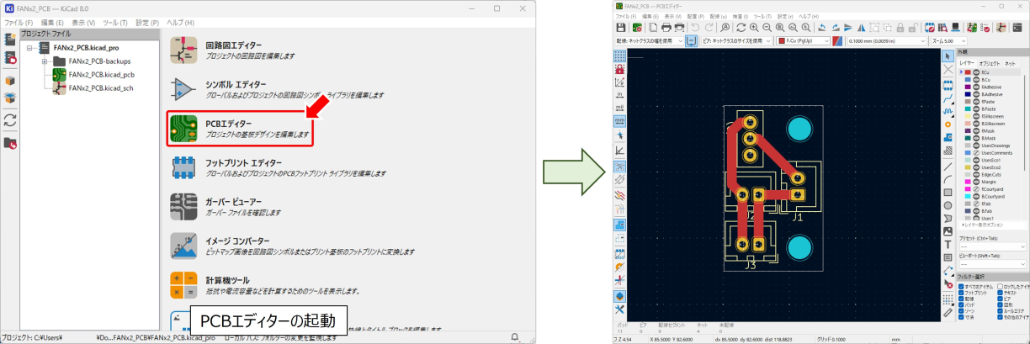Toggle visibility of the B.Cu layer
The height and width of the screenshot is (344, 1030).
974,80
